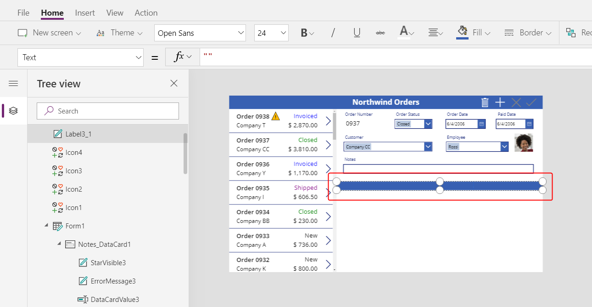Close the Tree view panel
Screen dimensions: 592x307
pos(174,83)
